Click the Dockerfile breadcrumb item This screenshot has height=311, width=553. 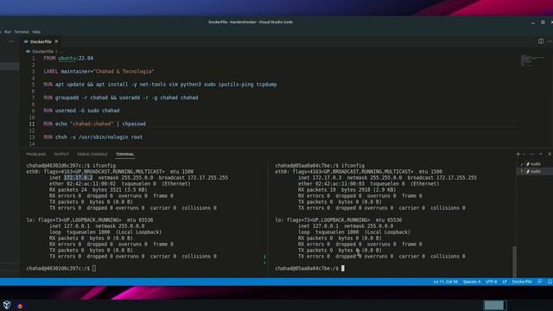click(42, 52)
